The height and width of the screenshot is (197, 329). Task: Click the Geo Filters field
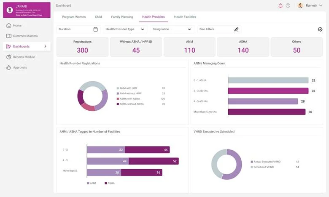click(219, 29)
